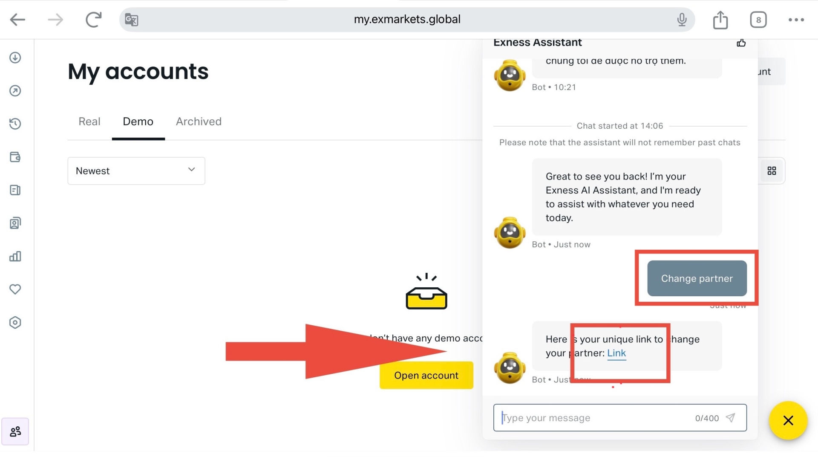Click the thumbs up feedback icon
818x457 pixels.
(741, 43)
